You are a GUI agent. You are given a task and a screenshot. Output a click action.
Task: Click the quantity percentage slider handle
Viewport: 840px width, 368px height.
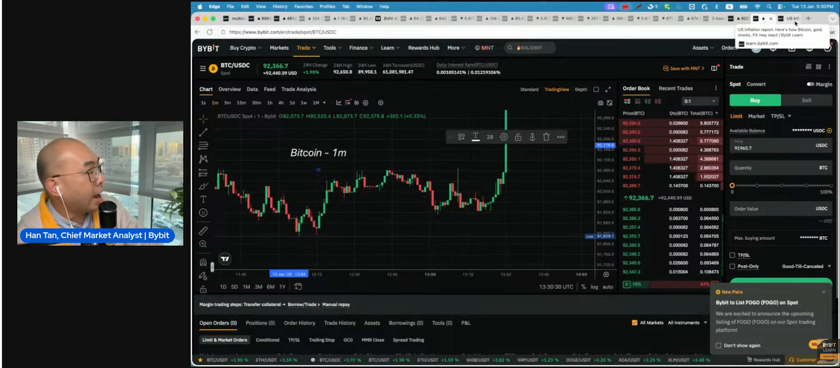[732, 185]
